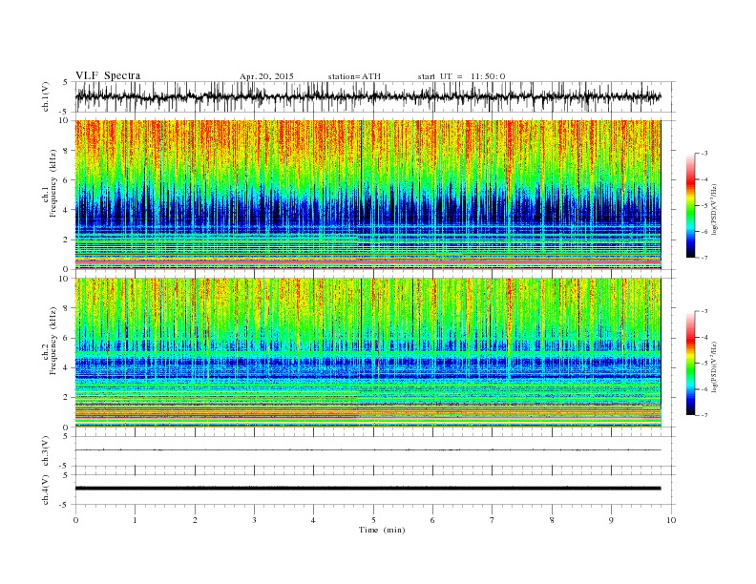
Task: Click the '-5' lower tick of ch.3(V) axis
Action: (x=65, y=467)
